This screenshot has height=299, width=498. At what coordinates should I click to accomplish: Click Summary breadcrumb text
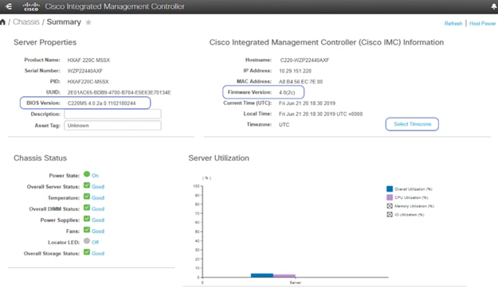click(64, 22)
